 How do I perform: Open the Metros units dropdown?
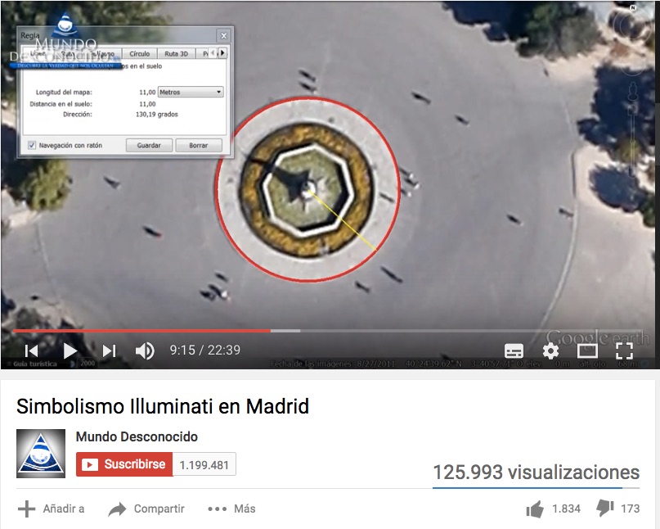[191, 92]
